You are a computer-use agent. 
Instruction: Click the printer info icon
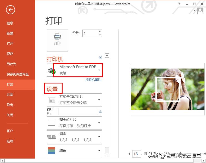point(100,58)
